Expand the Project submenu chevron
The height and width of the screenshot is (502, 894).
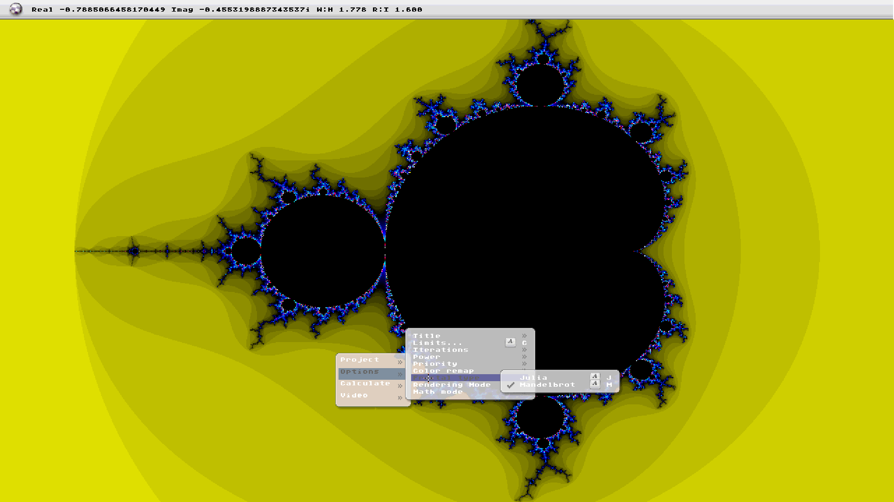tap(400, 361)
